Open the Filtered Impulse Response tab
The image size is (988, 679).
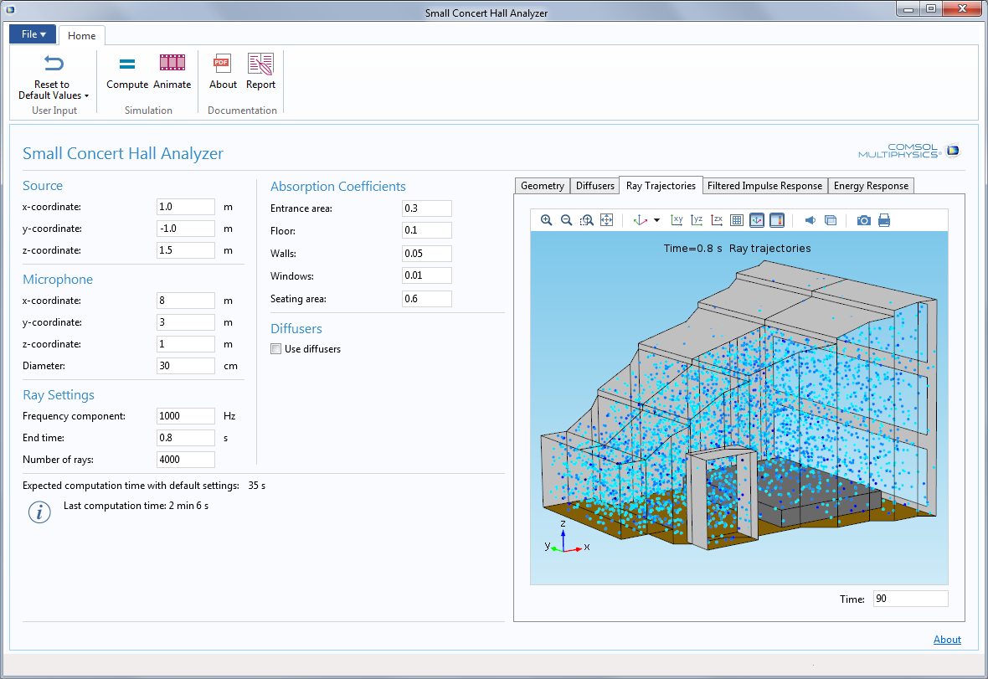point(764,186)
